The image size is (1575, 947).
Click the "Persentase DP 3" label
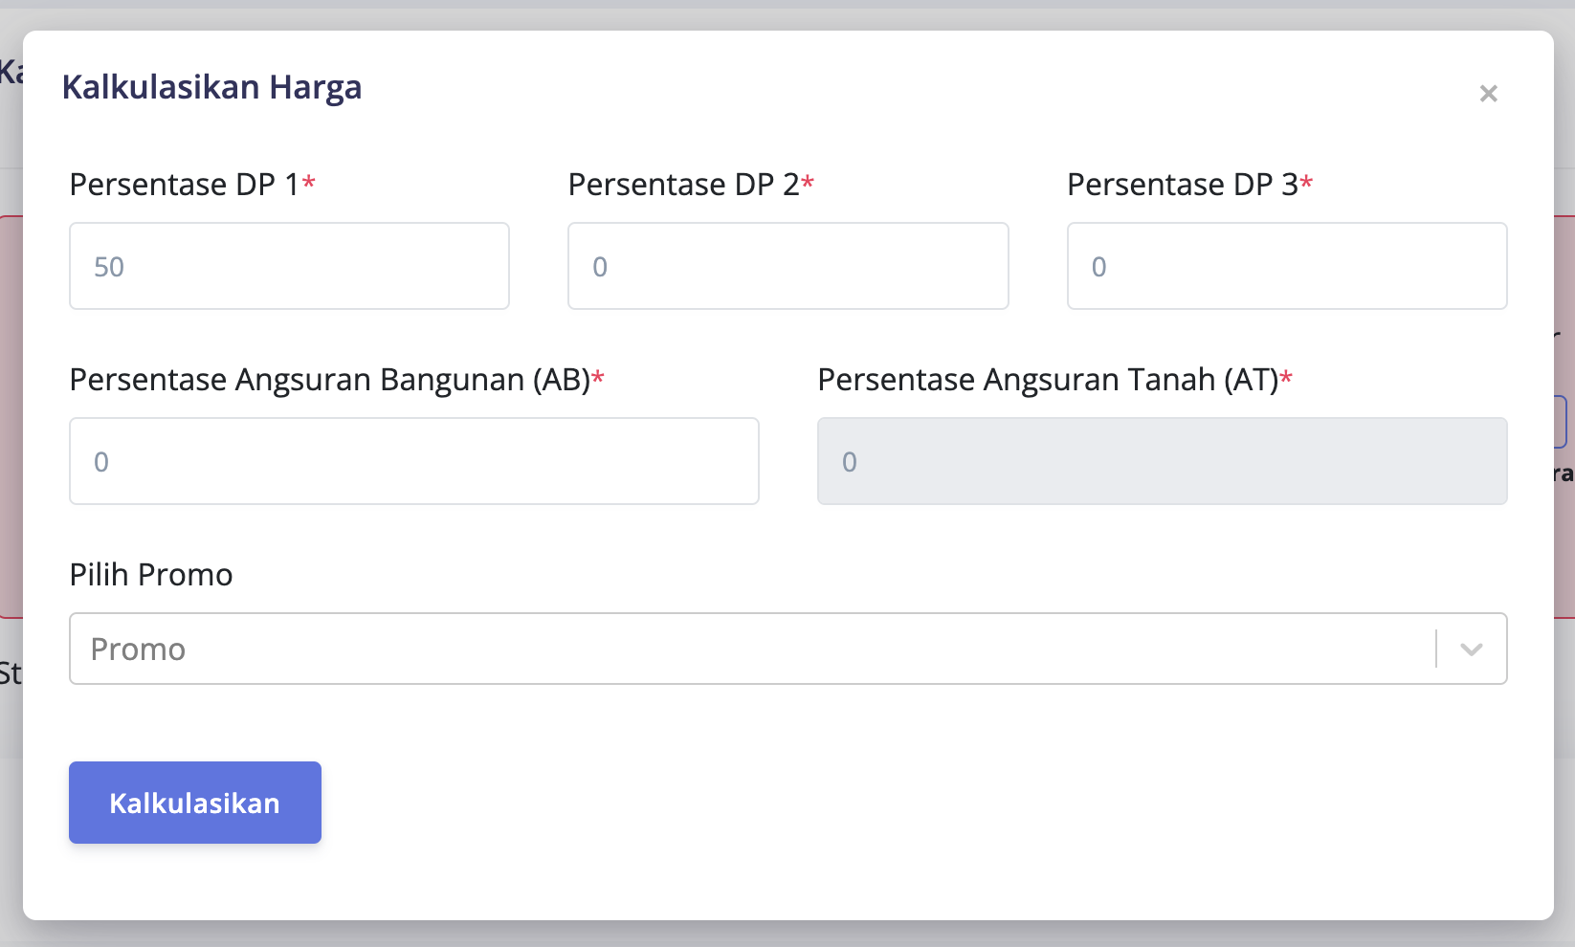click(x=1182, y=185)
